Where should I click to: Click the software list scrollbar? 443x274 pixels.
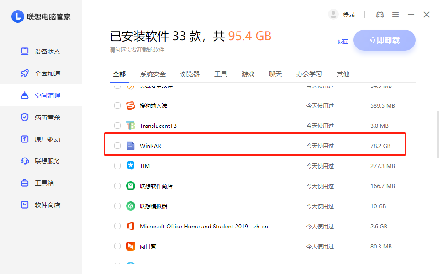438,134
